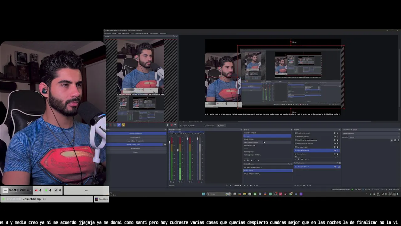Viewport: 401px width, 226px height.
Task: Unmute the fourth mixer channel (red speaker)
Action: 199,182
